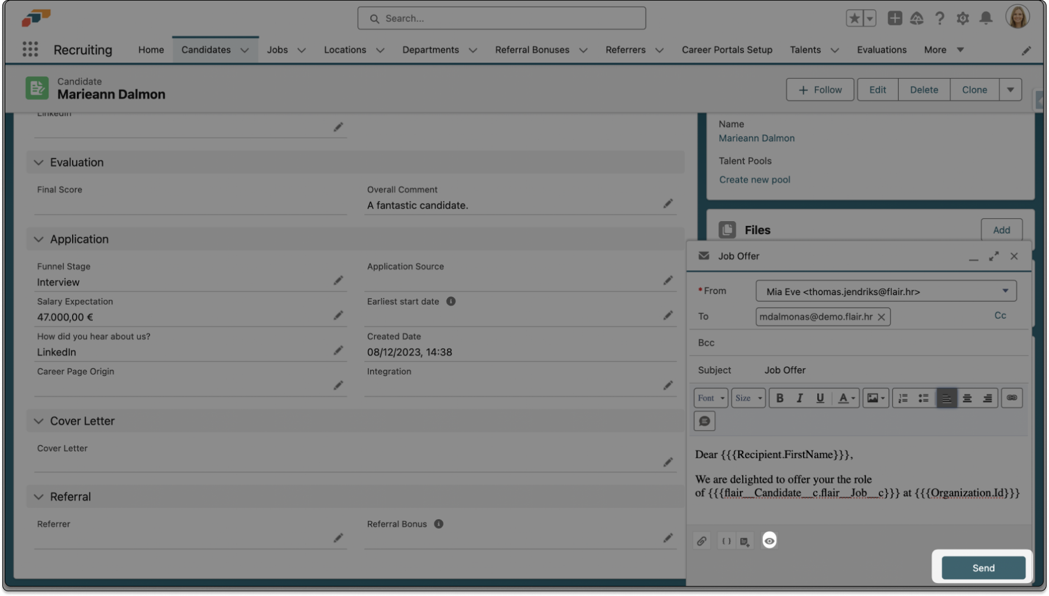Collapse the Evaluation section
The width and height of the screenshot is (1049, 596).
(x=39, y=162)
